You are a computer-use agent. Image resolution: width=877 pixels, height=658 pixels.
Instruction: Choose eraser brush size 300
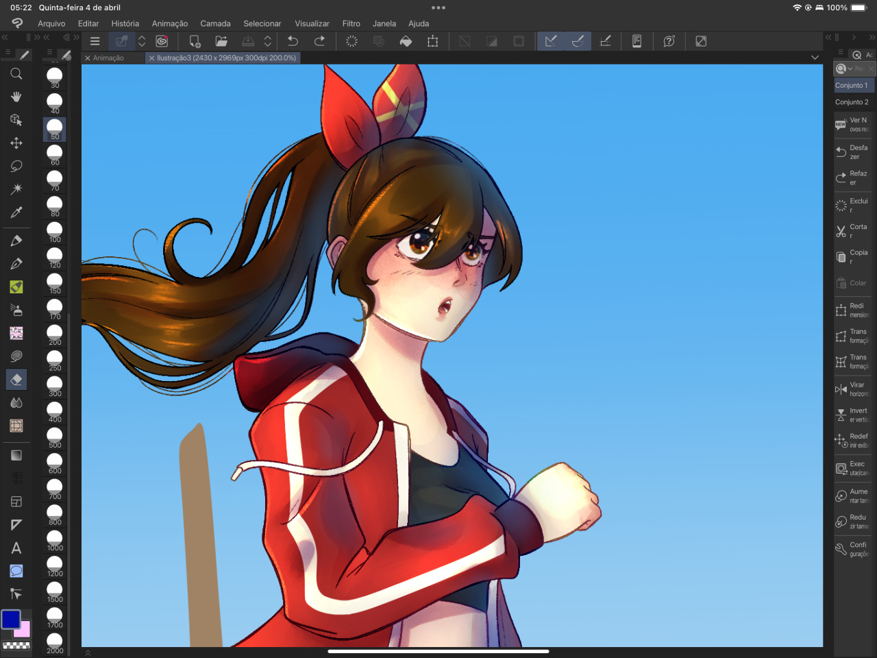55,385
